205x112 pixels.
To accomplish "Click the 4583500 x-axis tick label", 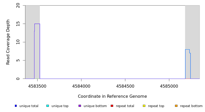I will tap(38, 86).
